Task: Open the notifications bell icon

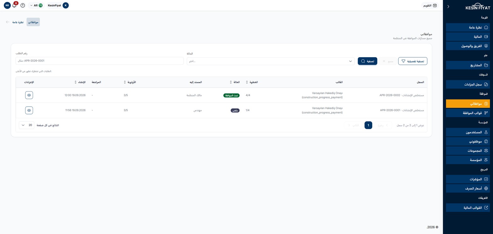Action: point(14,5)
